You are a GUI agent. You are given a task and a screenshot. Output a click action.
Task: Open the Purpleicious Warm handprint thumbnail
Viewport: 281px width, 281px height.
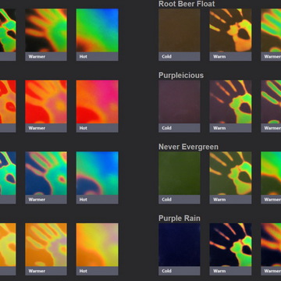coord(230,101)
